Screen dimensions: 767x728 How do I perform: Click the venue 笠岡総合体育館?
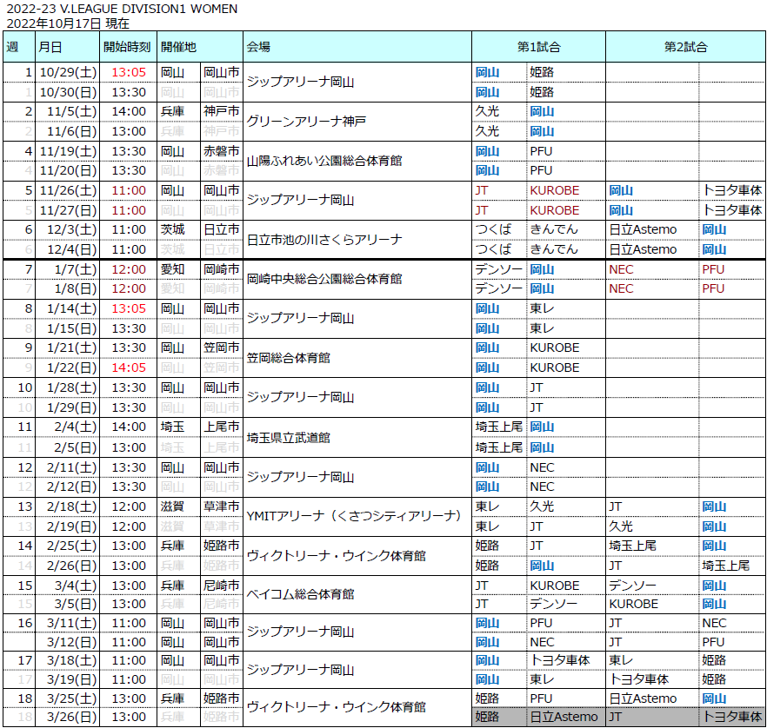(x=288, y=358)
